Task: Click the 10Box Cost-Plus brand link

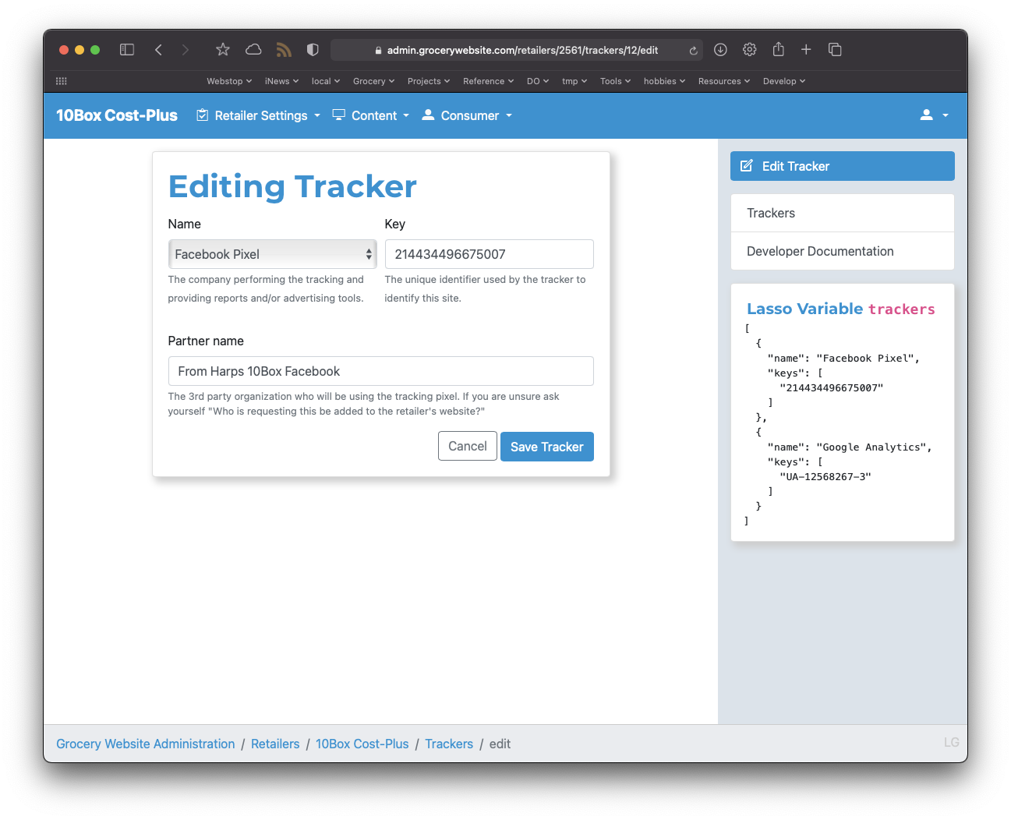Action: point(117,115)
